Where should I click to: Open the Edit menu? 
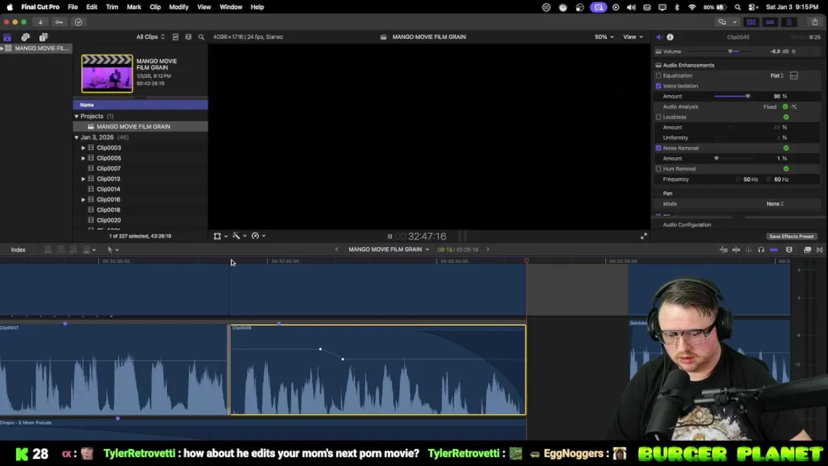(92, 7)
